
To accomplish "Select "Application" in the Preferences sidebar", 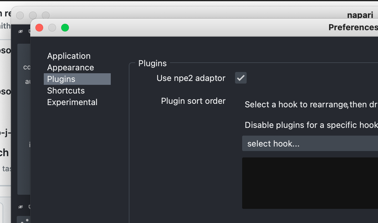I will (69, 56).
